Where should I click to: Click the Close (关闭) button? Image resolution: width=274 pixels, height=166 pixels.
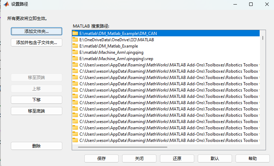click(x=139, y=159)
